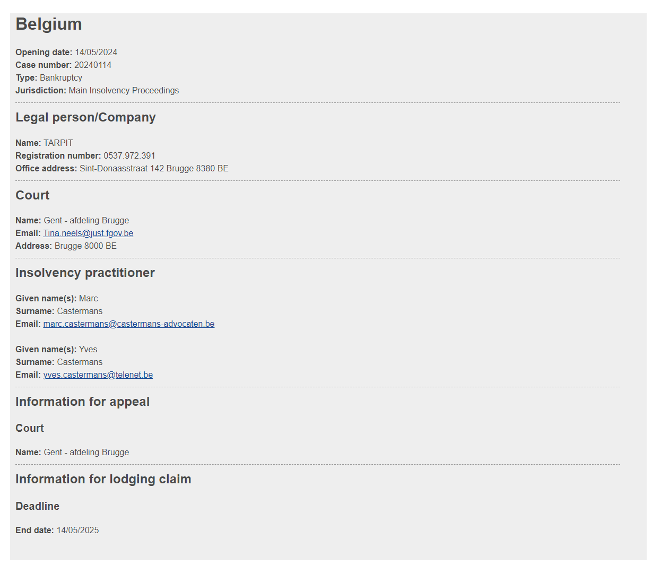Select the end date 14/05/2025
The image size is (652, 565).
[77, 531]
